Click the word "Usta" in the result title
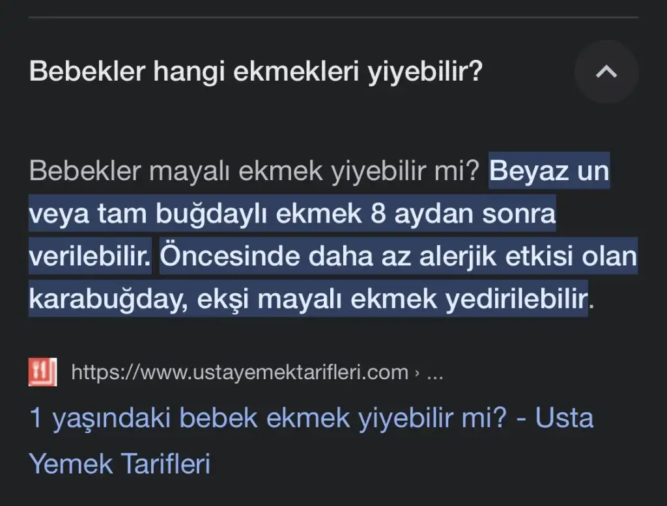This screenshot has height=506, width=667. pos(564,418)
